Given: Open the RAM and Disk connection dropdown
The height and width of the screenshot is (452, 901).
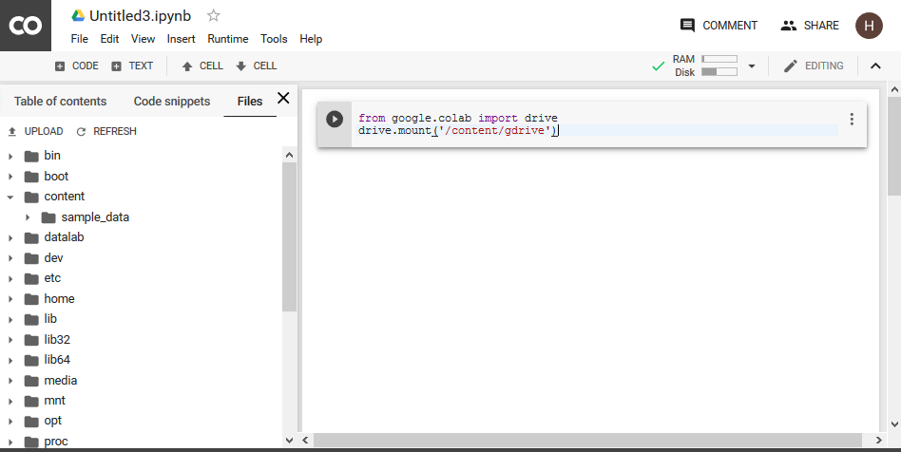Looking at the screenshot, I should (752, 66).
